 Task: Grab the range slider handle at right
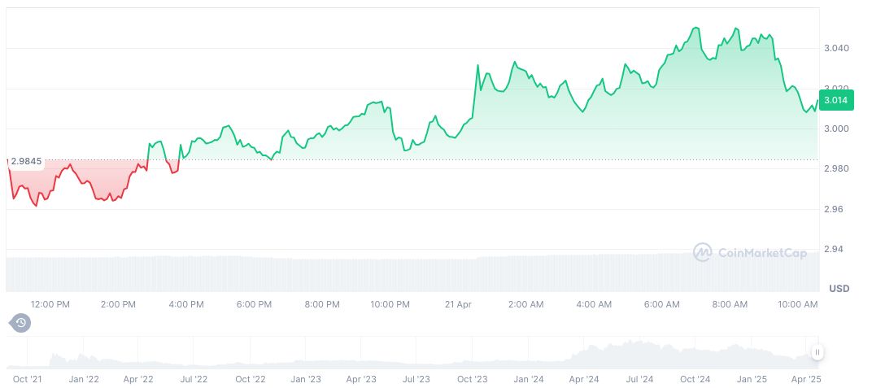(817, 352)
